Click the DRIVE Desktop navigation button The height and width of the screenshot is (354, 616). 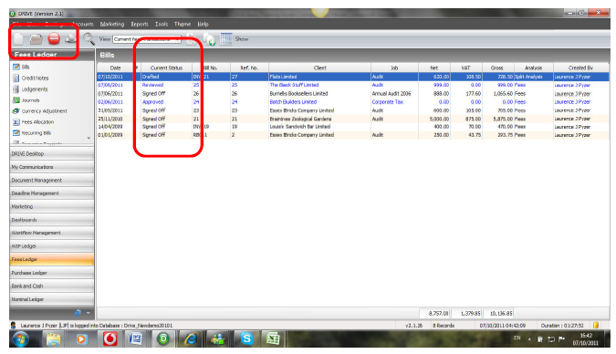(x=52, y=153)
